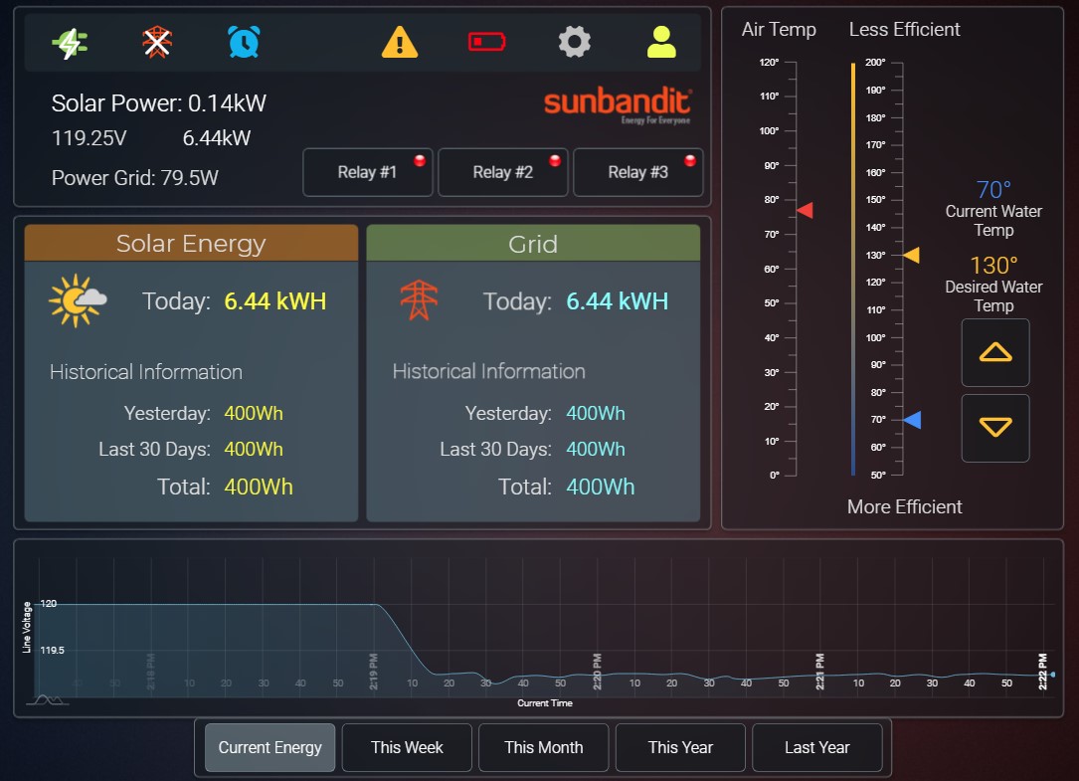Click the 2:20 PM timeline marker
1079x781 pixels.
597,671
